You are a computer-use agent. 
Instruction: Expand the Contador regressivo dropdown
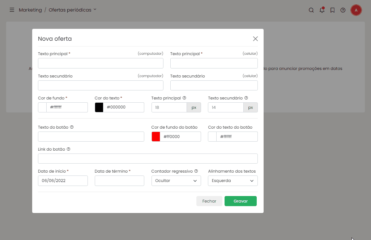[176, 181]
